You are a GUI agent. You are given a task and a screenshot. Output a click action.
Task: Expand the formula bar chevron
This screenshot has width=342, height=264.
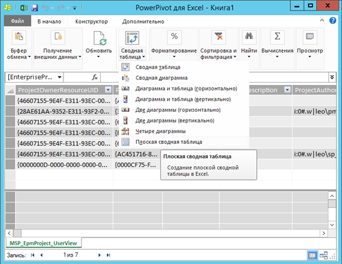[332, 77]
